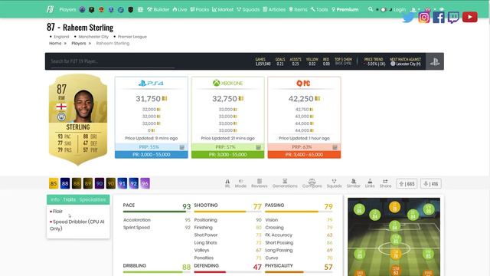Open the Squads menu in navbar
Image resolution: width=490 pixels, height=276 pixels.
248,10
